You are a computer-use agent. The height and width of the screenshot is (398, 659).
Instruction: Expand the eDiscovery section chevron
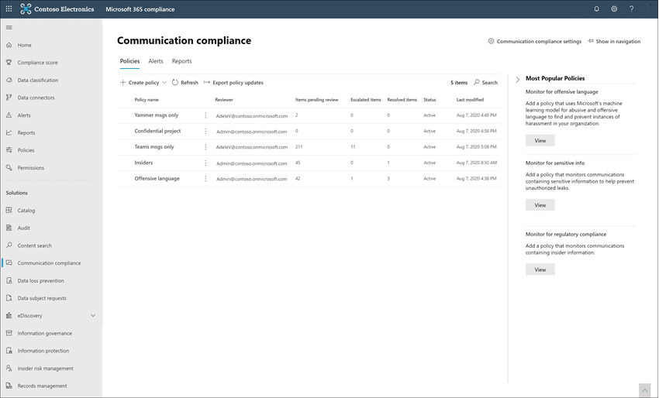coord(93,316)
